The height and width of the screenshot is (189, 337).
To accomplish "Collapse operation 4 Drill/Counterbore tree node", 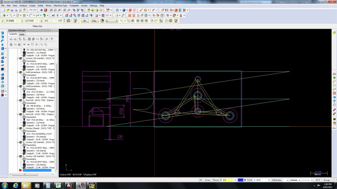I will (17, 86).
